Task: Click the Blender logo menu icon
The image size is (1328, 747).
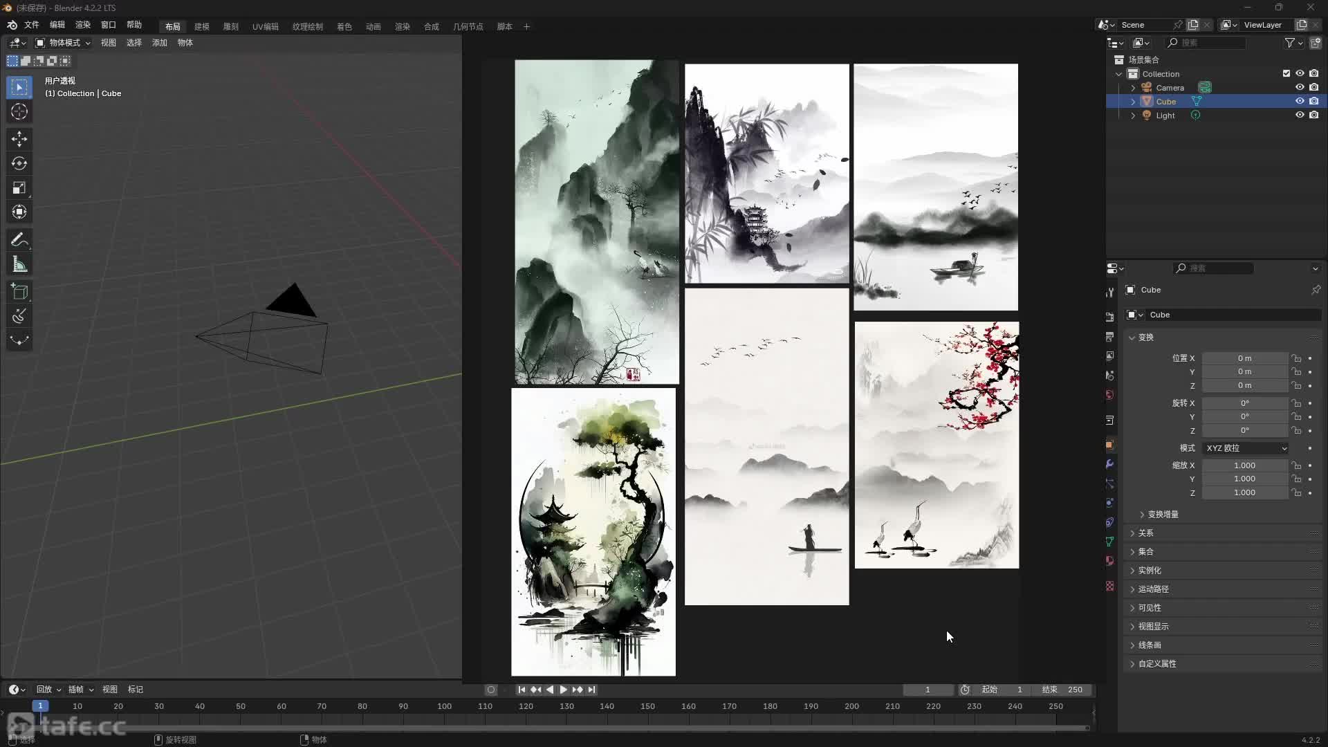Action: [12, 25]
